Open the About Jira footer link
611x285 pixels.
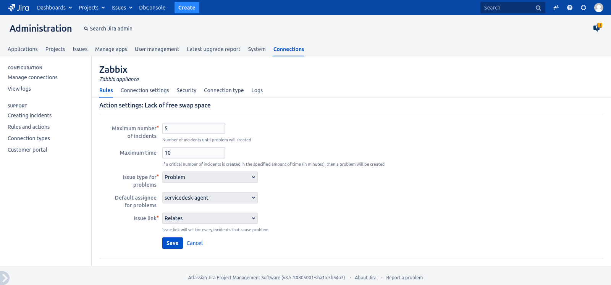pyautogui.click(x=365, y=278)
